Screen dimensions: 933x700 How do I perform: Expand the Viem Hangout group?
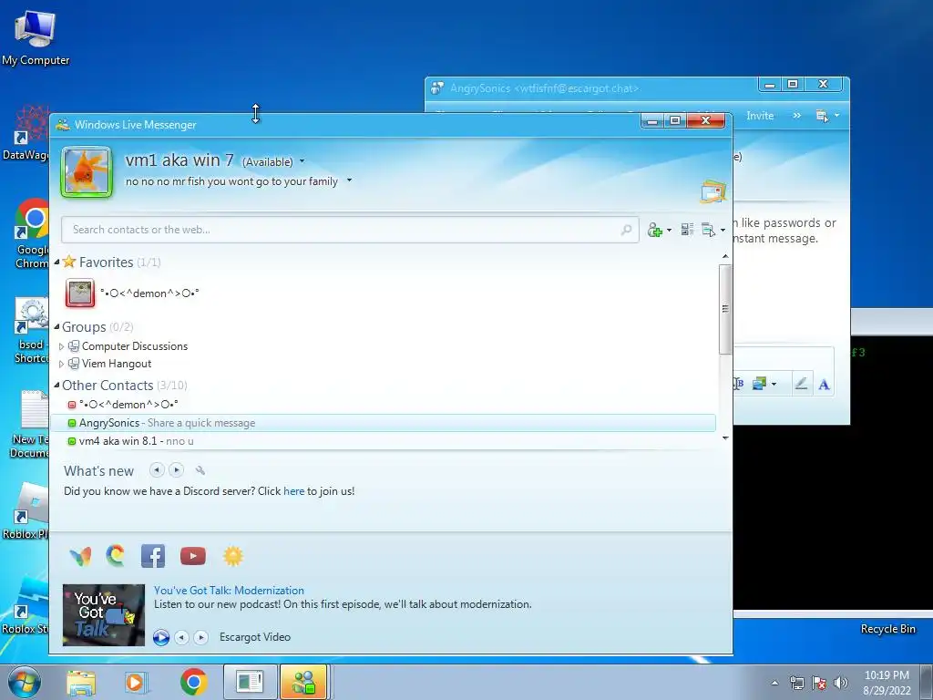click(x=61, y=364)
